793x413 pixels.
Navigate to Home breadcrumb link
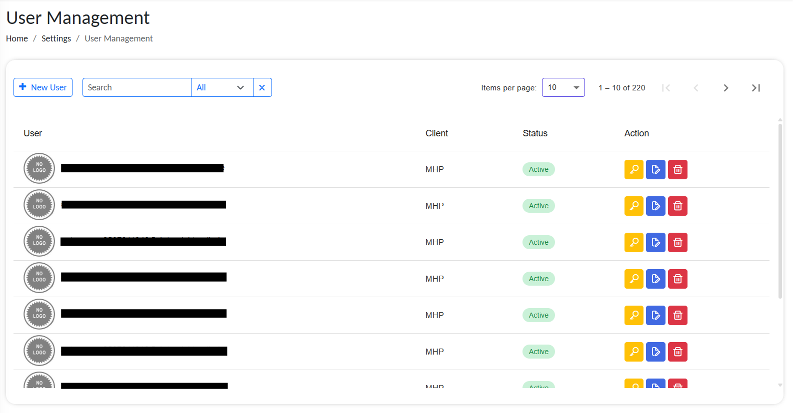coord(17,38)
